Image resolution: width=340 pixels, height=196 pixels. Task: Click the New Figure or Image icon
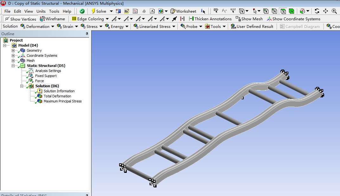(161, 11)
